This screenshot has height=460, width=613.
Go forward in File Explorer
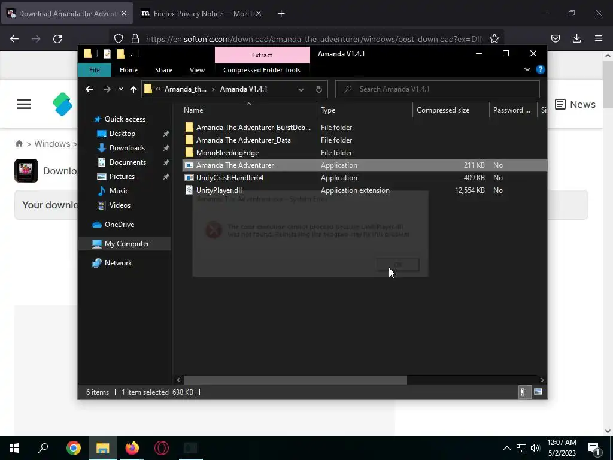click(x=107, y=89)
